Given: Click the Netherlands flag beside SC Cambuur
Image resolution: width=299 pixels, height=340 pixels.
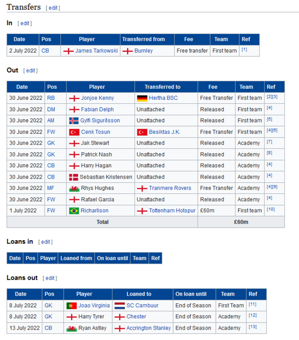Looking at the screenshot, I should pyautogui.click(x=120, y=306).
